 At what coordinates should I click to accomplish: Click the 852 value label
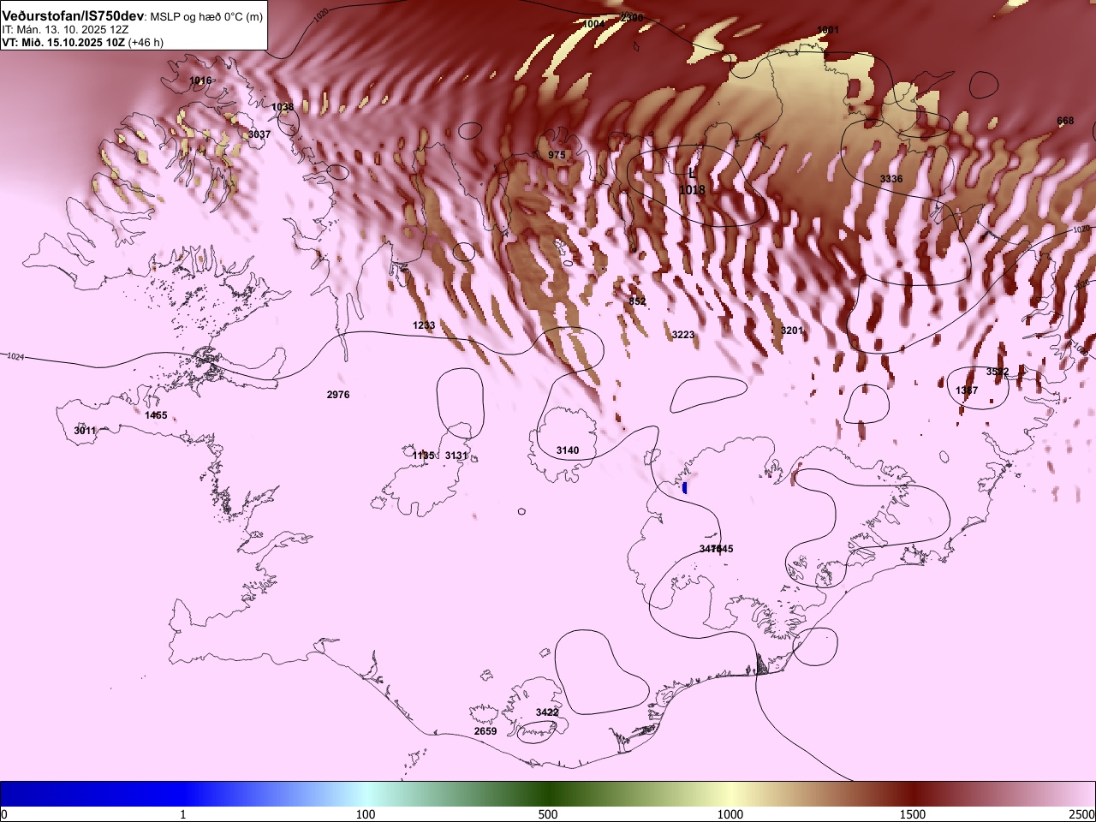click(637, 301)
